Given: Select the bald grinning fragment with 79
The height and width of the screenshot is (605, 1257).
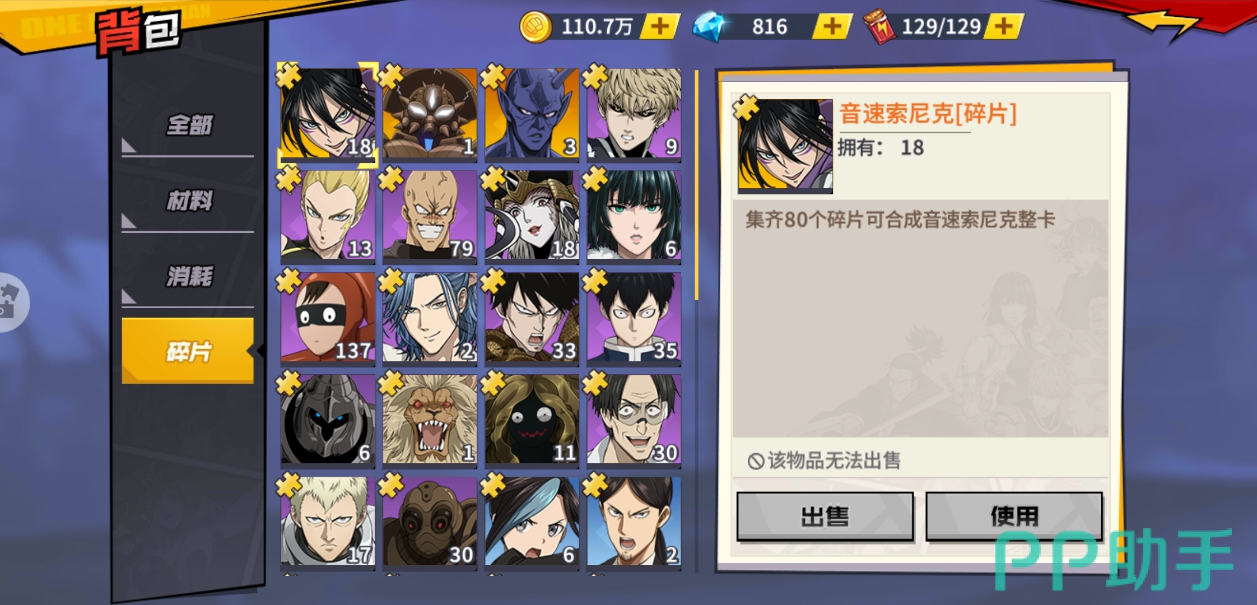Looking at the screenshot, I should tap(430, 216).
